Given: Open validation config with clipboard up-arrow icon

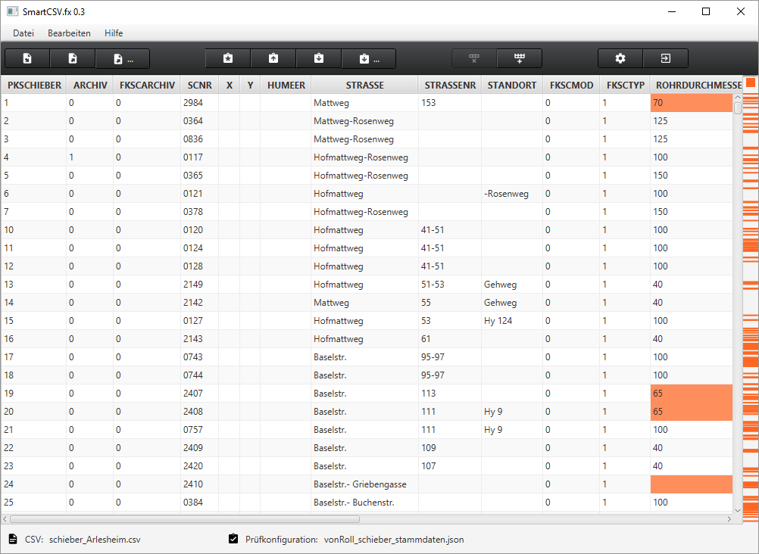Looking at the screenshot, I should click(x=273, y=58).
